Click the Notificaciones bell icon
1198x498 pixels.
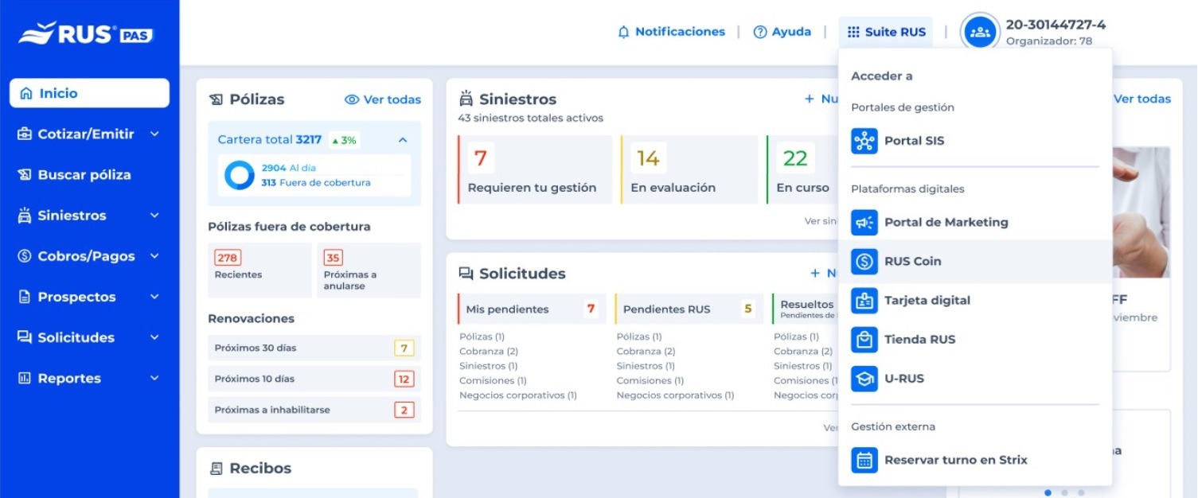(623, 33)
